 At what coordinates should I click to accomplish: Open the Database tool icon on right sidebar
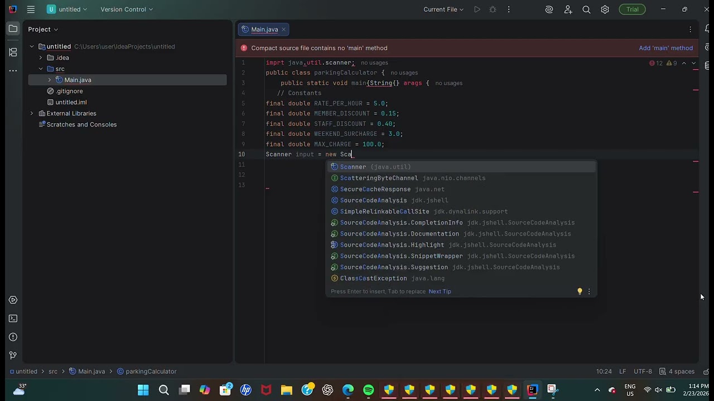tap(707, 66)
